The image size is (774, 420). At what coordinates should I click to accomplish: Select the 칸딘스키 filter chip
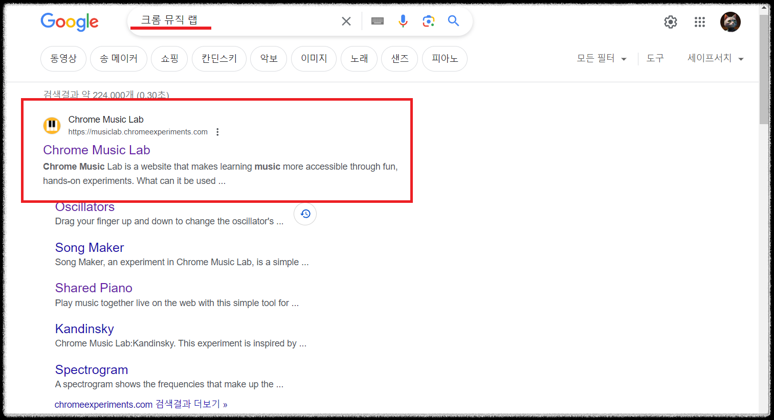pos(219,59)
